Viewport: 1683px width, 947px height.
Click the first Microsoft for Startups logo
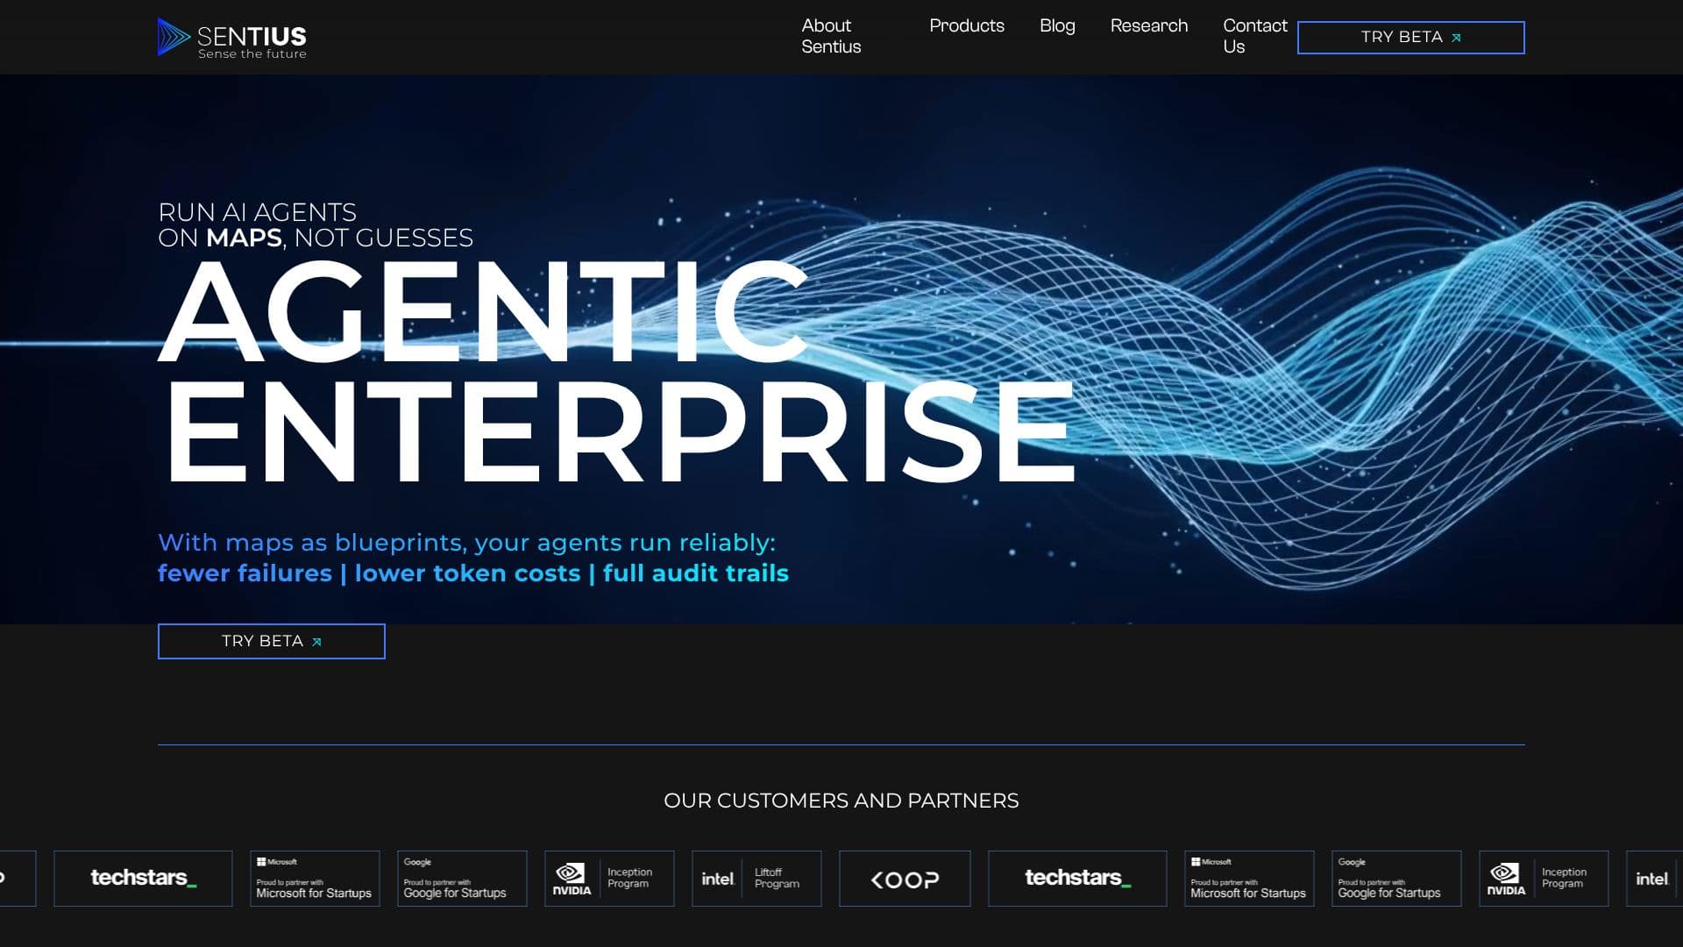point(315,879)
